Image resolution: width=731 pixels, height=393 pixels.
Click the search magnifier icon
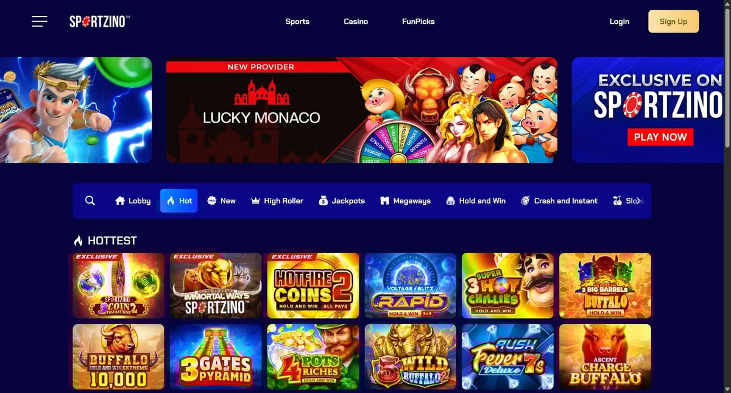point(90,200)
